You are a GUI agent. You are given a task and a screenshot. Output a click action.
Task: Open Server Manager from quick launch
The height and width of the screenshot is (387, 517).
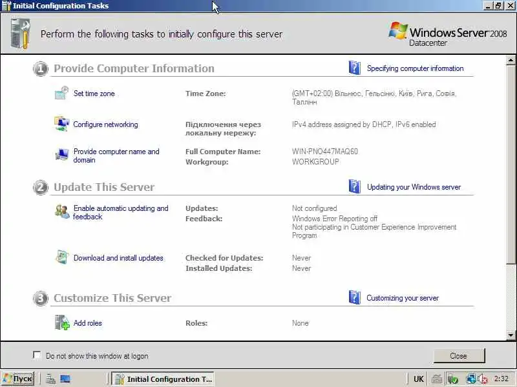click(x=51, y=379)
